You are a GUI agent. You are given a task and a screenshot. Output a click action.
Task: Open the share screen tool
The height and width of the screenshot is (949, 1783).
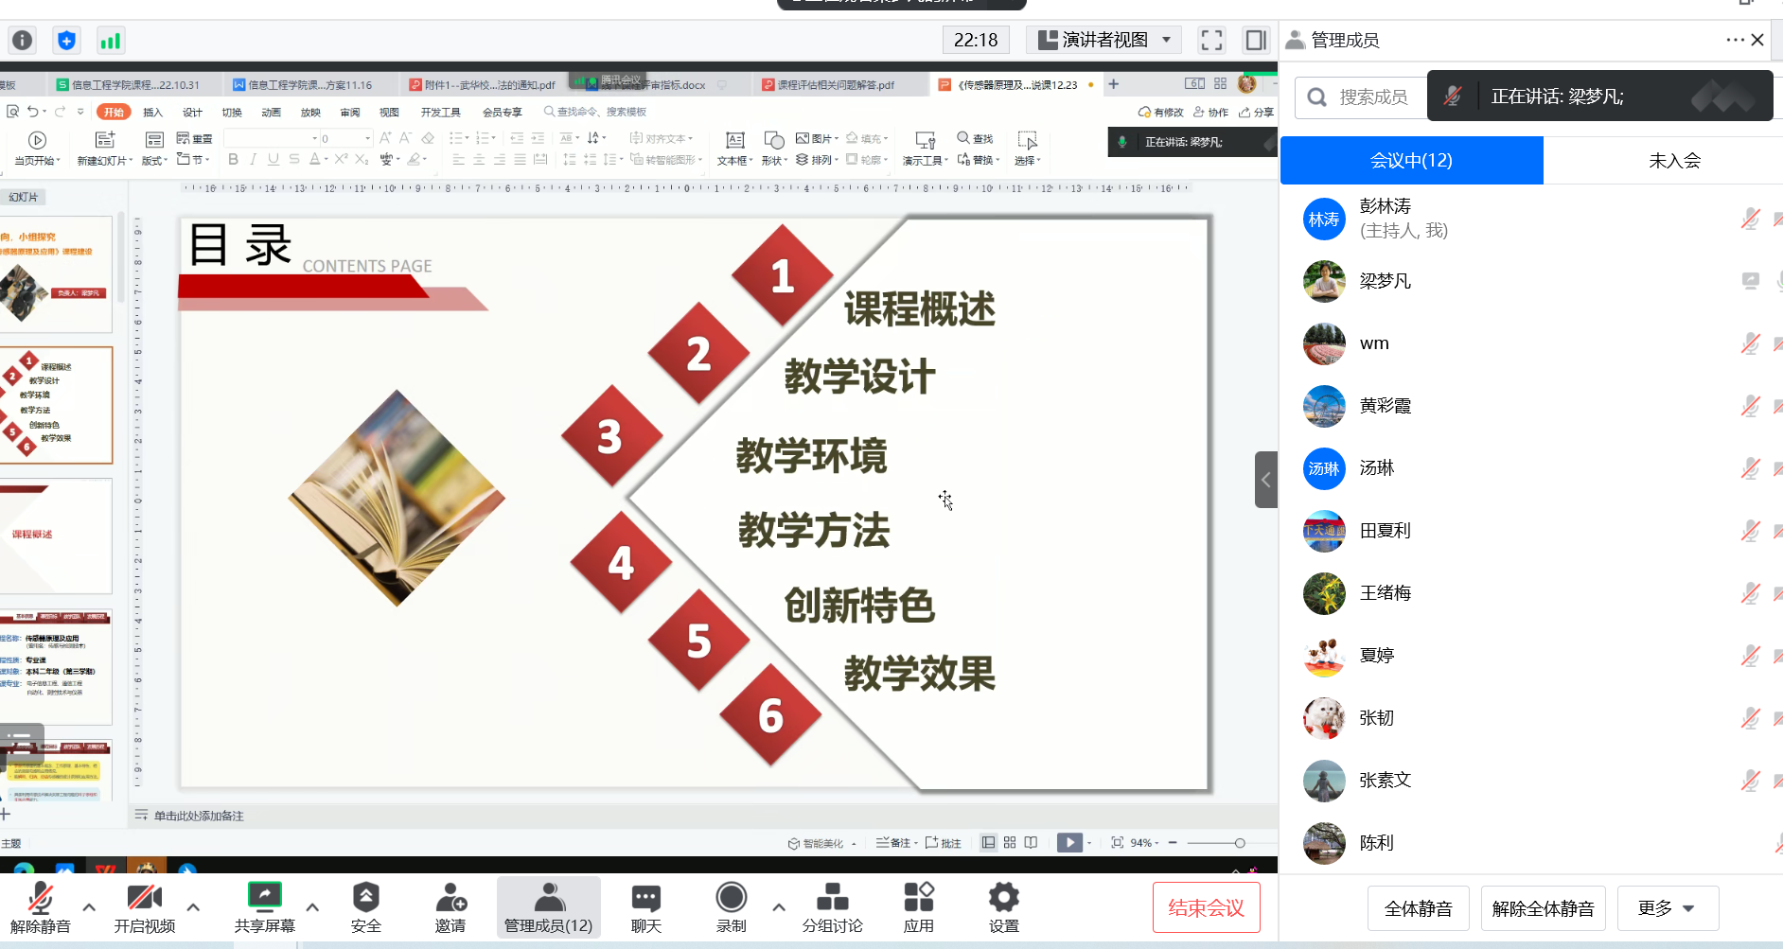pyautogui.click(x=264, y=906)
